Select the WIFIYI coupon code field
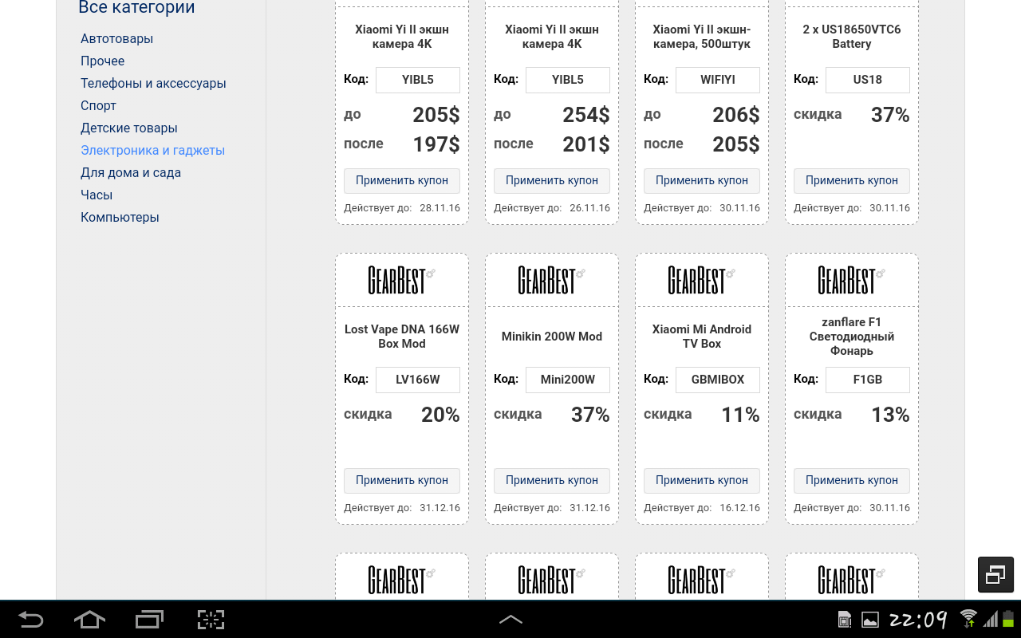 click(718, 80)
